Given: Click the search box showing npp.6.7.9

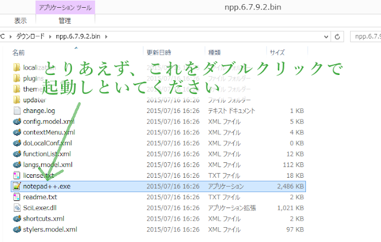Looking at the screenshot, I should (366, 37).
